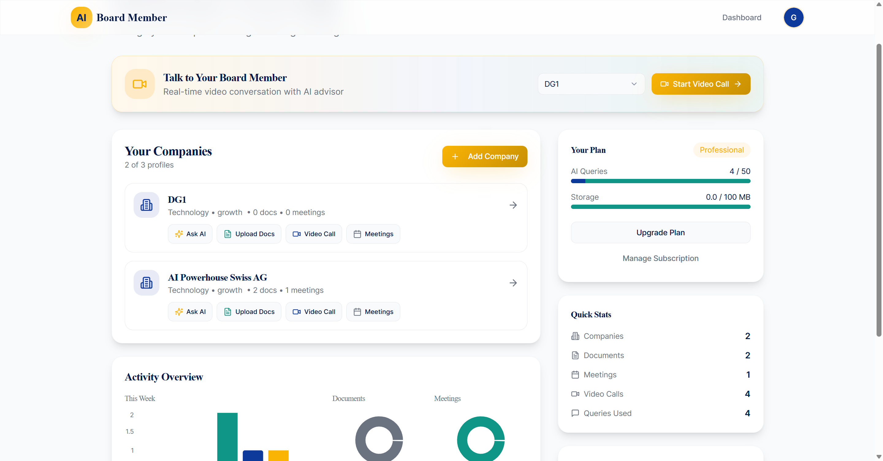
Task: Click Upgrade Plan
Action: click(x=660, y=232)
